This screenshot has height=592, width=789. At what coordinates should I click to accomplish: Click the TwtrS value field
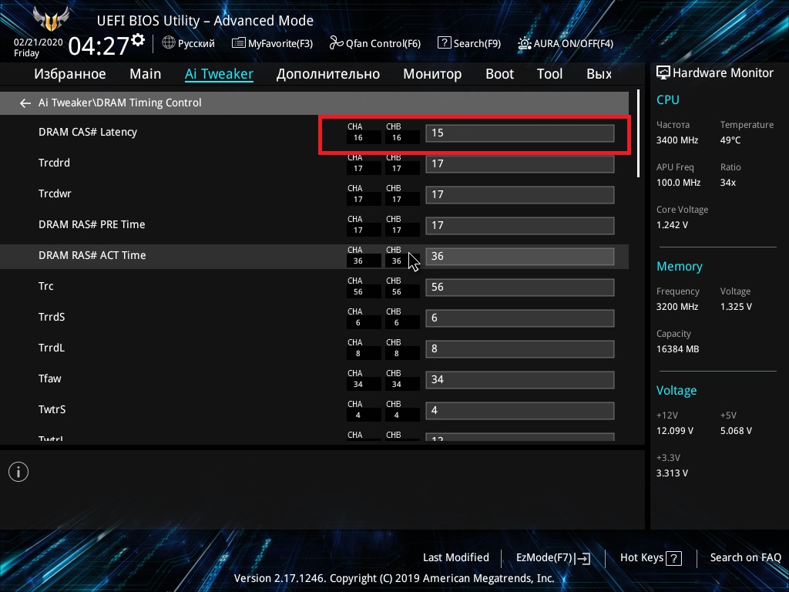tap(520, 411)
